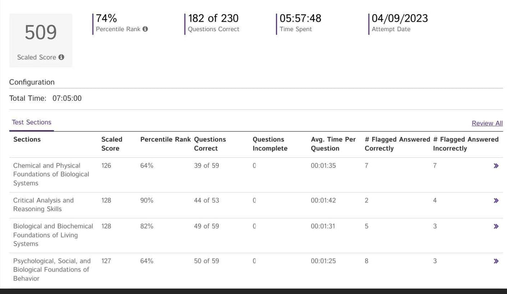Click the Configuration heading
This screenshot has height=294, width=507.
(32, 82)
